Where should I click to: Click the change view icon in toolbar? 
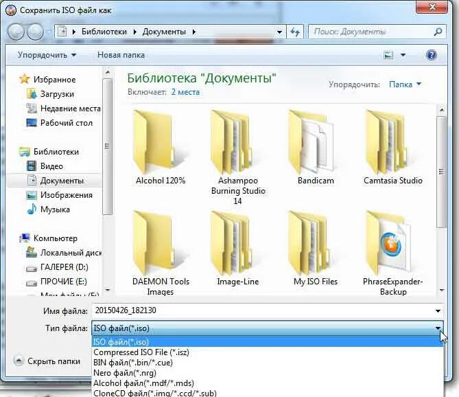(388, 55)
